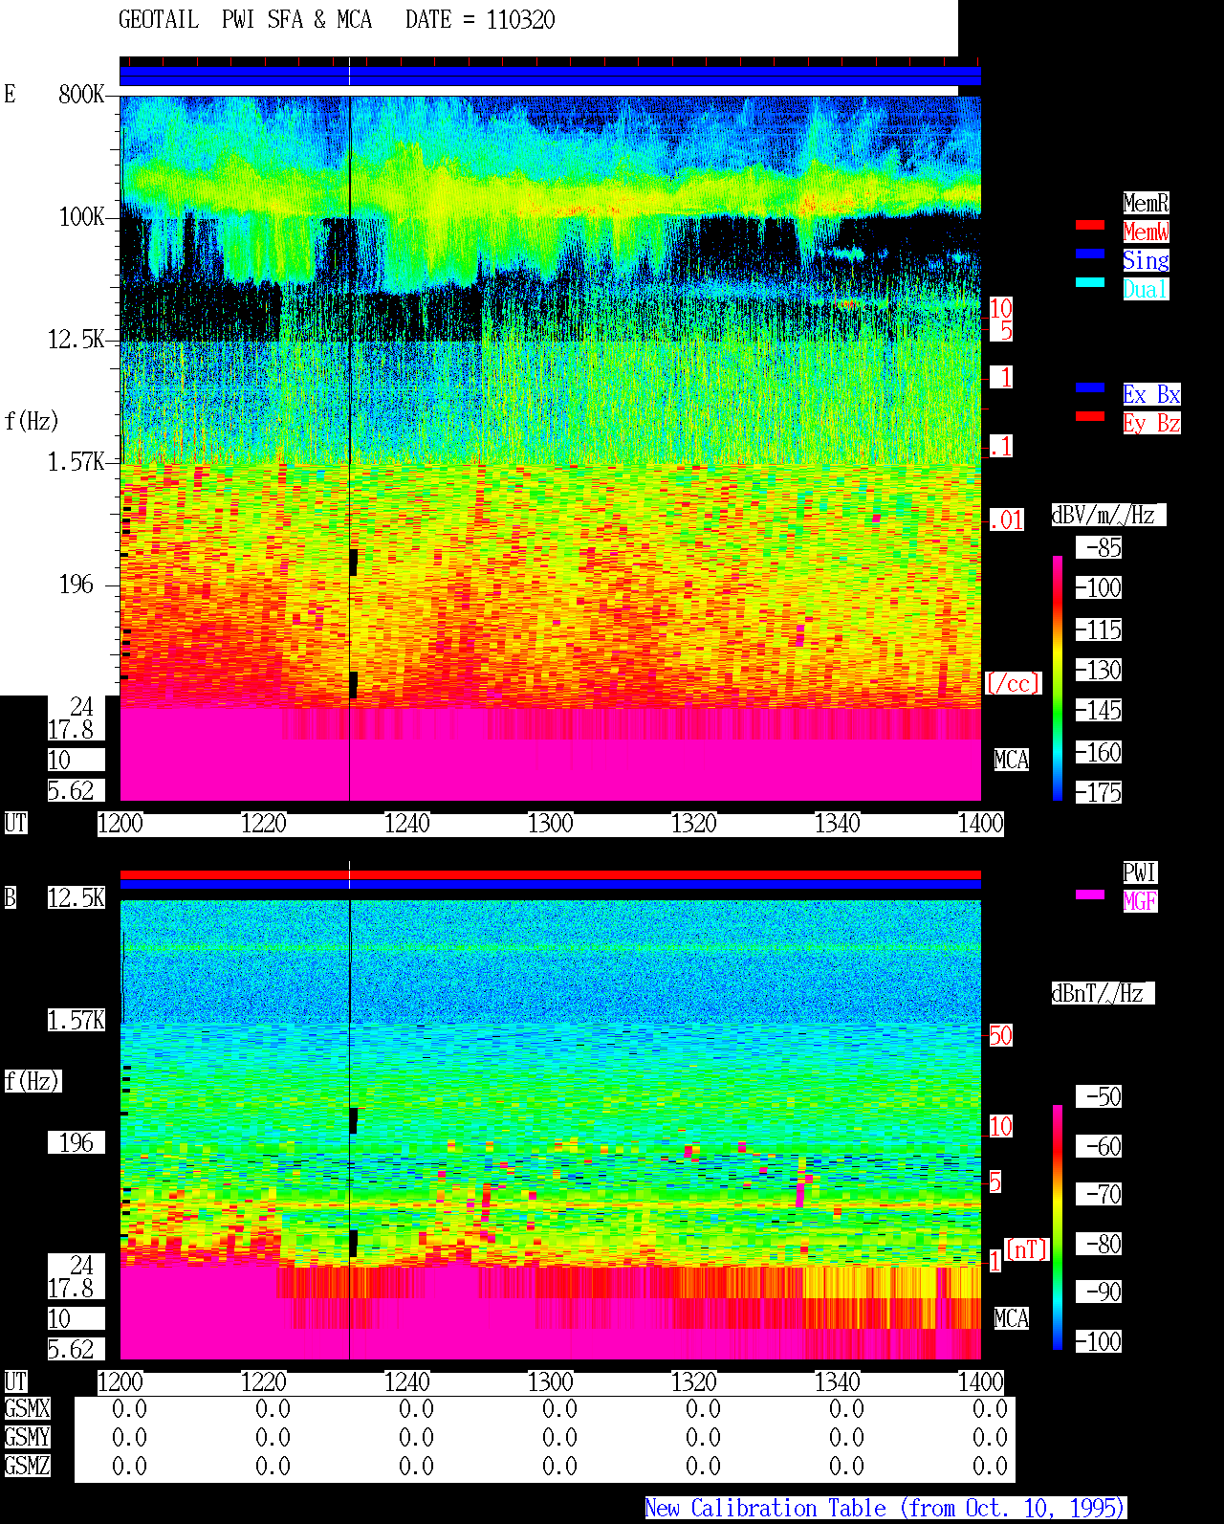Click the -90 value on the magnetic color scale
Viewport: 1224px width, 1524px height.
click(1100, 1292)
